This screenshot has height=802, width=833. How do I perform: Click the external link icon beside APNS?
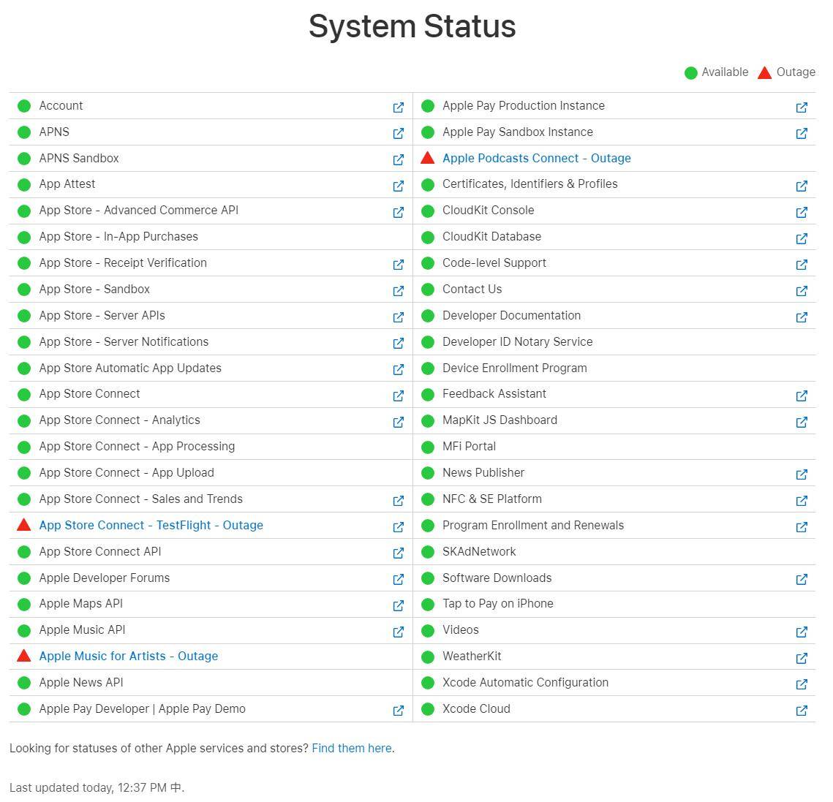click(399, 133)
